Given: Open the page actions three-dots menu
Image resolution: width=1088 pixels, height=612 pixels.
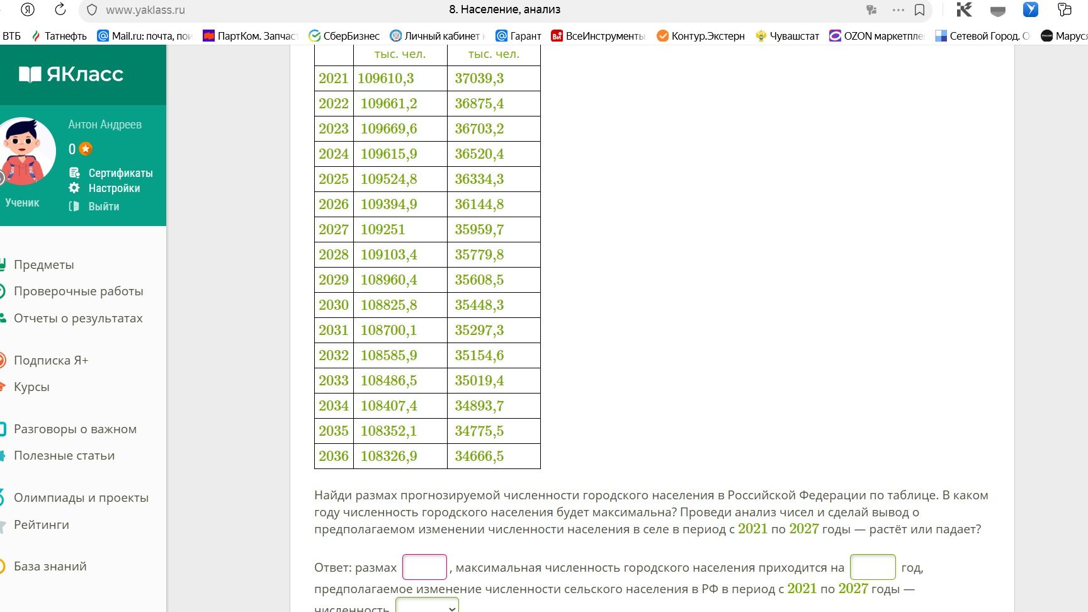Looking at the screenshot, I should coord(898,10).
